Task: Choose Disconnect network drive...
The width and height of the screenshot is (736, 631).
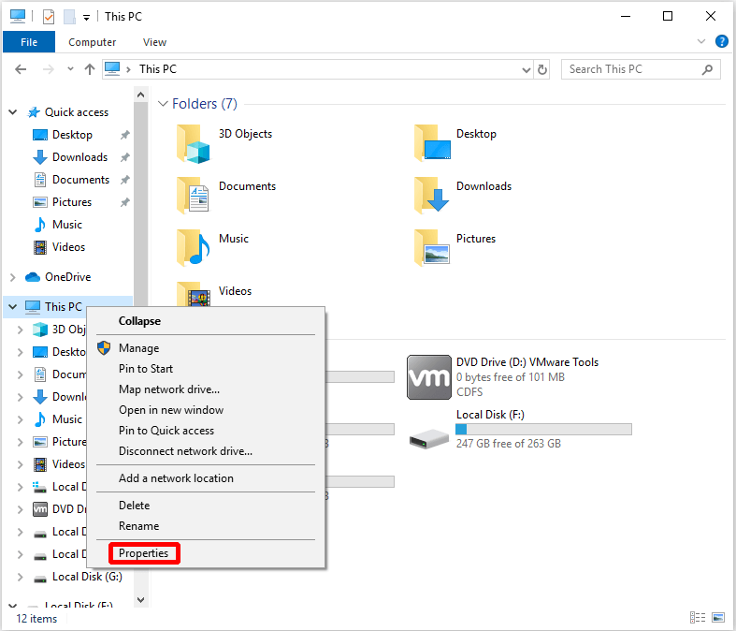Action: coord(185,451)
